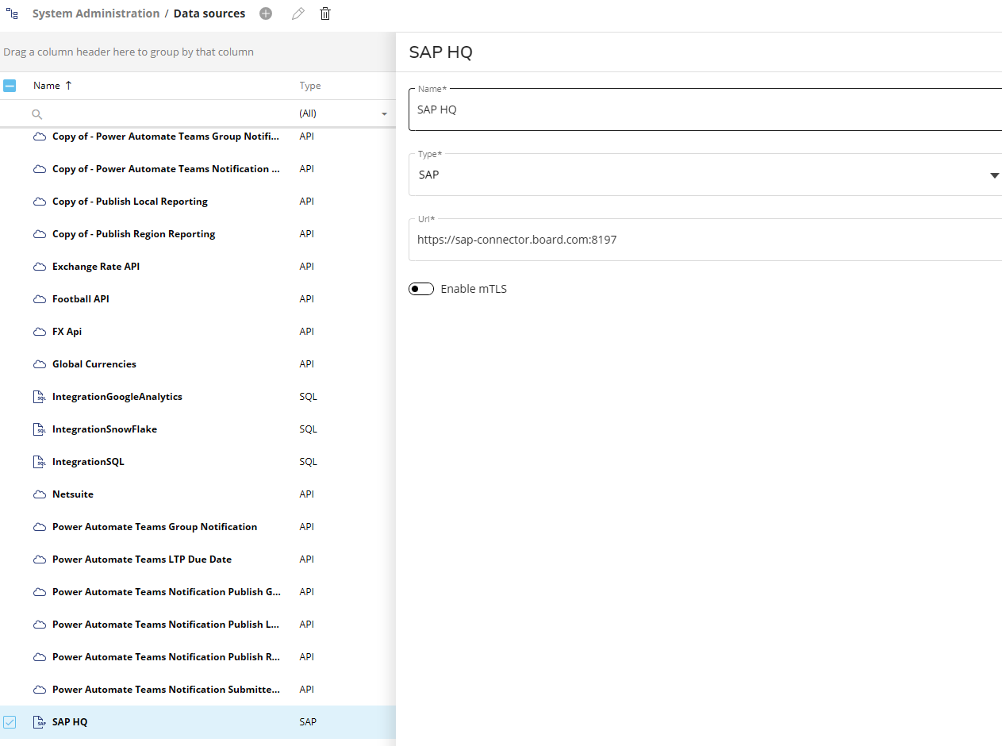The image size is (1002, 746).
Task: Click the search magnifier in Name filter
Action: click(x=36, y=114)
